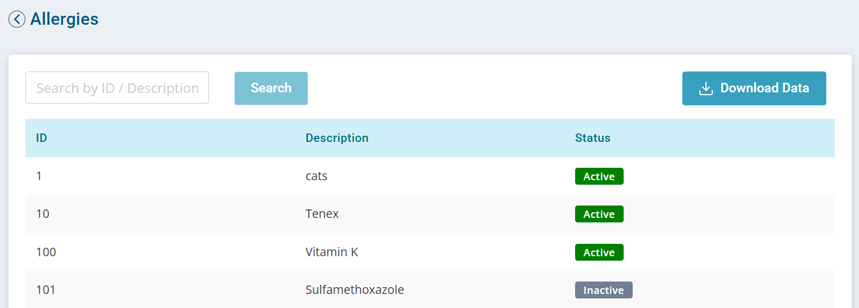This screenshot has height=308, width=859.
Task: Click the ID column header
Action: (42, 138)
